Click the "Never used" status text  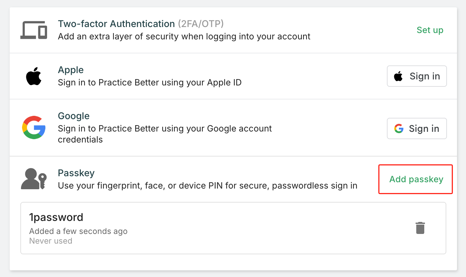51,241
